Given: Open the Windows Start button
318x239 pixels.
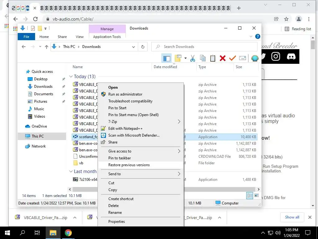Looking at the screenshot, I should pyautogui.click(x=7, y=233).
